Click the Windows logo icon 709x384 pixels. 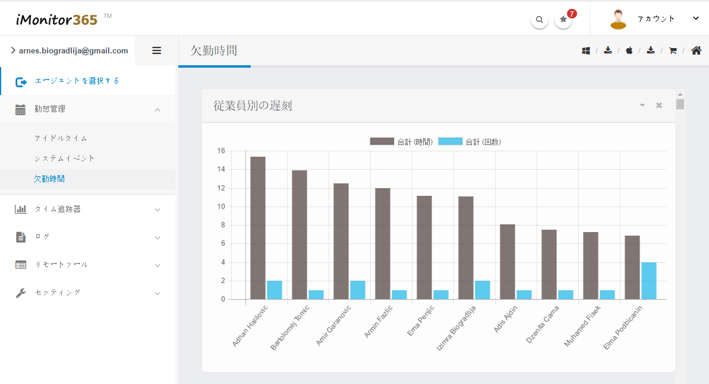pos(586,50)
